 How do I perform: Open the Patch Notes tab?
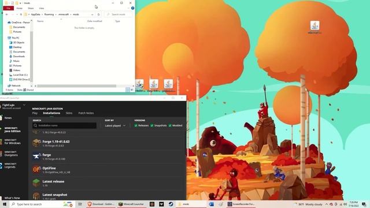tap(86, 113)
